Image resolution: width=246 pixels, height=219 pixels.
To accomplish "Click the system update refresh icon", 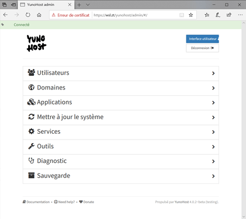I will [x=31, y=117].
